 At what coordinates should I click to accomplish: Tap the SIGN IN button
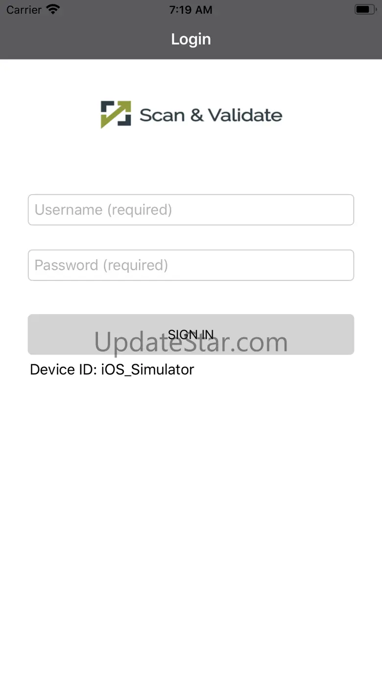191,334
